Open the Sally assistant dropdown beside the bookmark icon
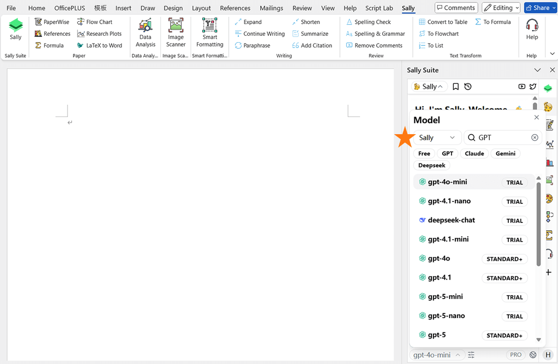This screenshot has width=558, height=364. click(x=429, y=86)
